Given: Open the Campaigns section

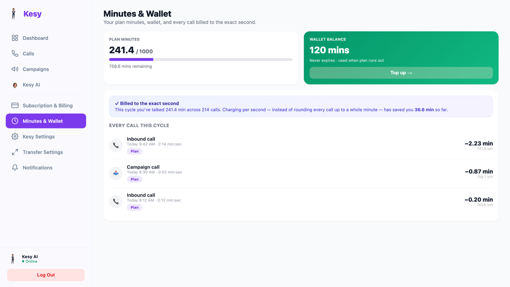Looking at the screenshot, I should (x=46, y=69).
